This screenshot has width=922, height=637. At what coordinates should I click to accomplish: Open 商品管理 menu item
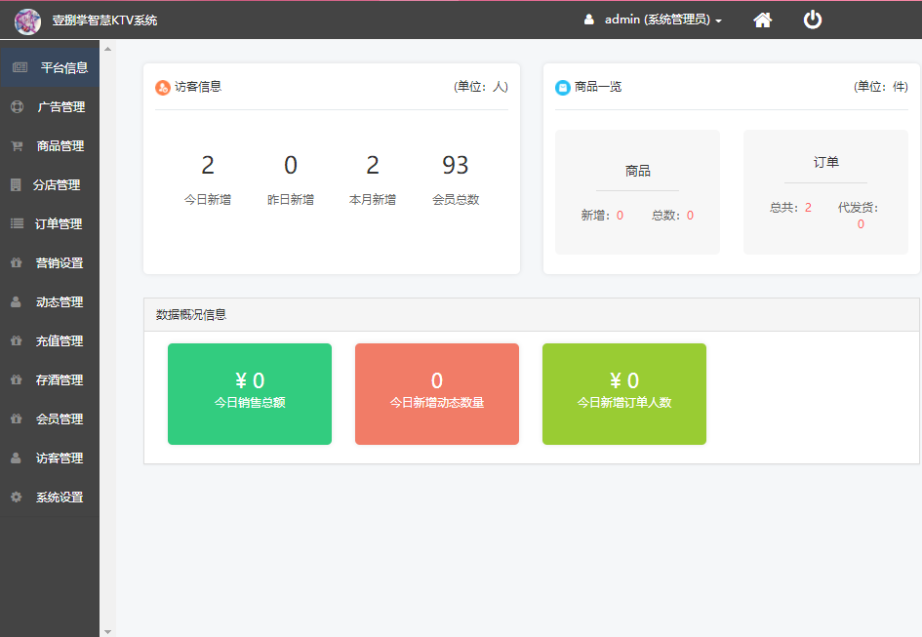tap(50, 146)
